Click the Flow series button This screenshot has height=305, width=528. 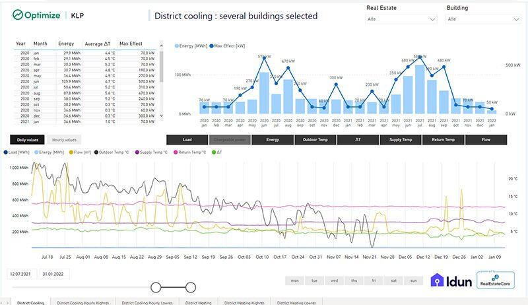pos(486,140)
